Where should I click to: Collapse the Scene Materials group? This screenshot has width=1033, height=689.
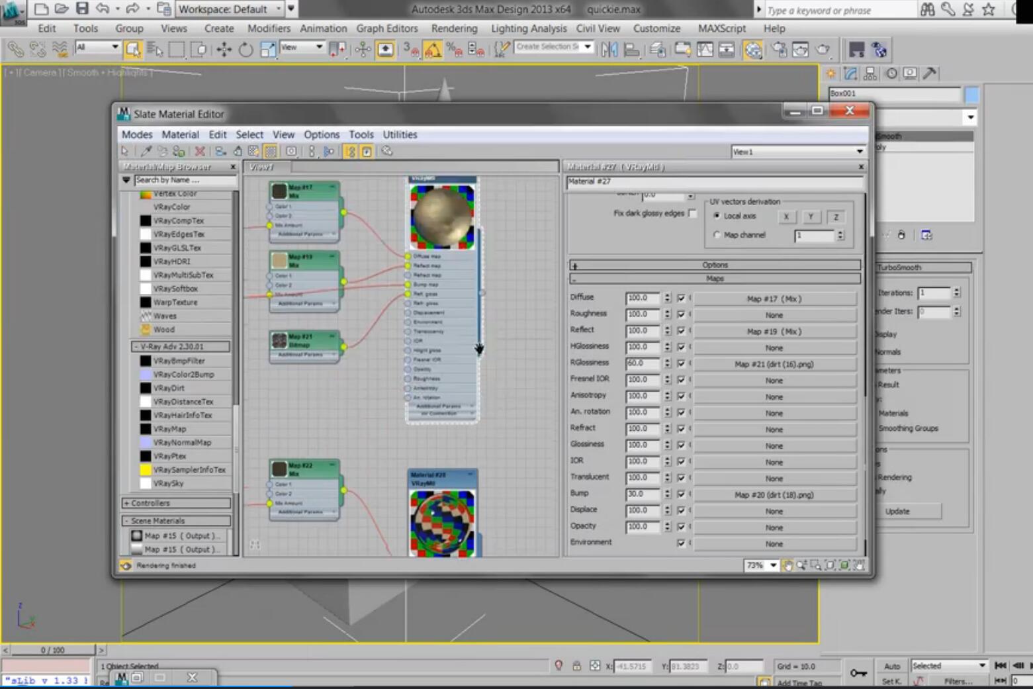click(x=176, y=521)
